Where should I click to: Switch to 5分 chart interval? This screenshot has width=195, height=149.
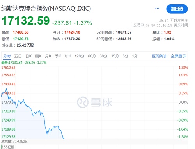tap(125, 56)
